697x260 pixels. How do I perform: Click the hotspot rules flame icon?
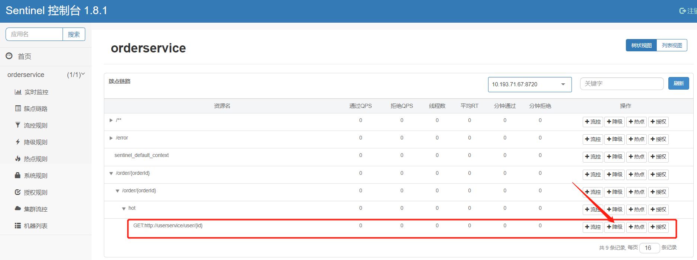[17, 158]
